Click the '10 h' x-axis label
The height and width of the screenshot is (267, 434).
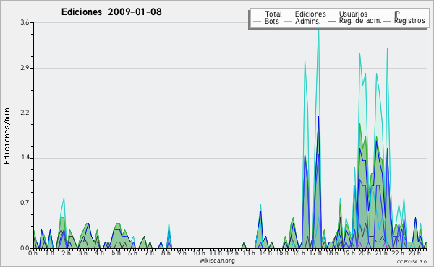coord(199,253)
